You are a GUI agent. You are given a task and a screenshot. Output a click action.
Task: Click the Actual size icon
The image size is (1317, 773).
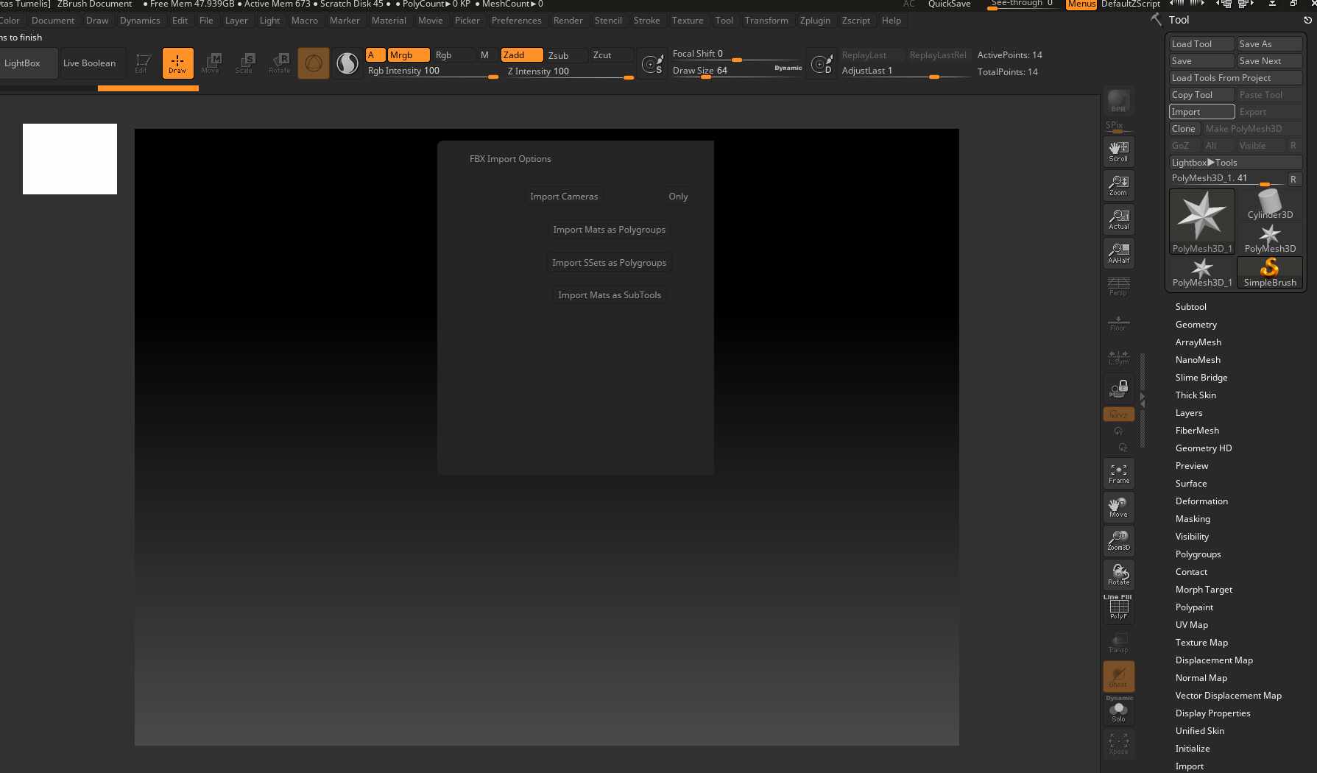pyautogui.click(x=1118, y=219)
